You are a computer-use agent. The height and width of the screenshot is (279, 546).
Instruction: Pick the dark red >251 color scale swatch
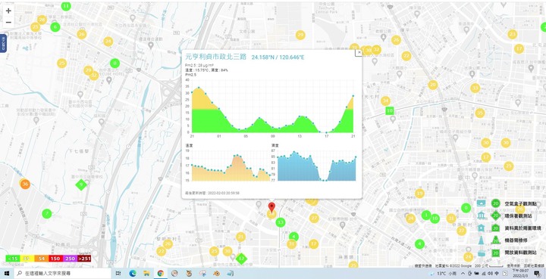(x=84, y=259)
